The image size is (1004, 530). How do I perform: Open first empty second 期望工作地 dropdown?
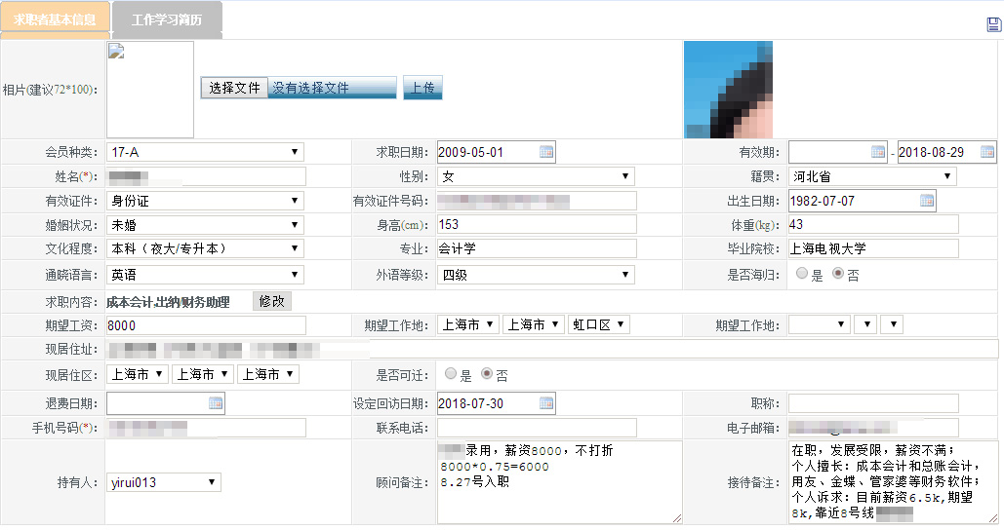(x=819, y=324)
